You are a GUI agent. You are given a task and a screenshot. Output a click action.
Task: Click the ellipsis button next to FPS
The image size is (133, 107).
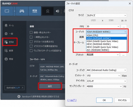[124, 26]
